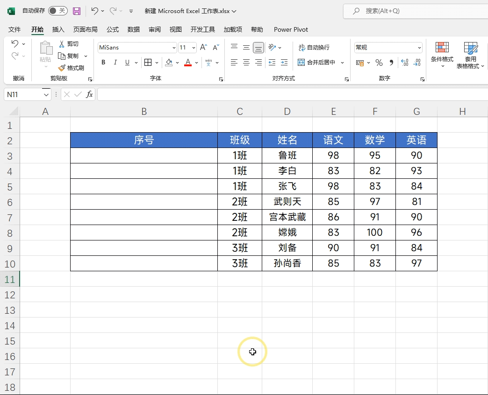Click Wrap Text (自动换行)
Screen dimensions: 488x395
pos(314,47)
